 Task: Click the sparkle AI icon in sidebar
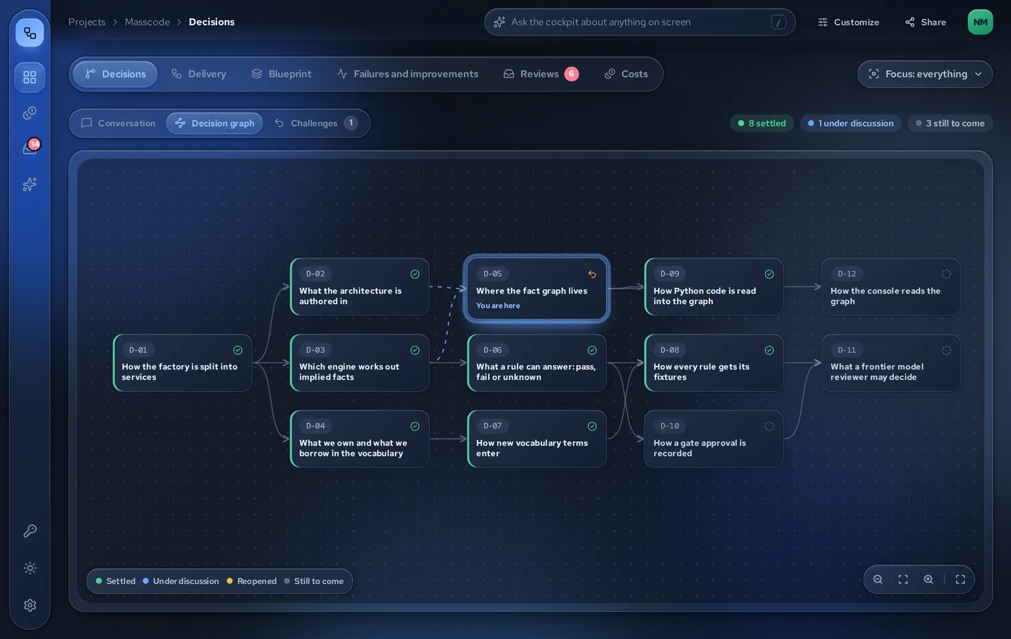(30, 184)
